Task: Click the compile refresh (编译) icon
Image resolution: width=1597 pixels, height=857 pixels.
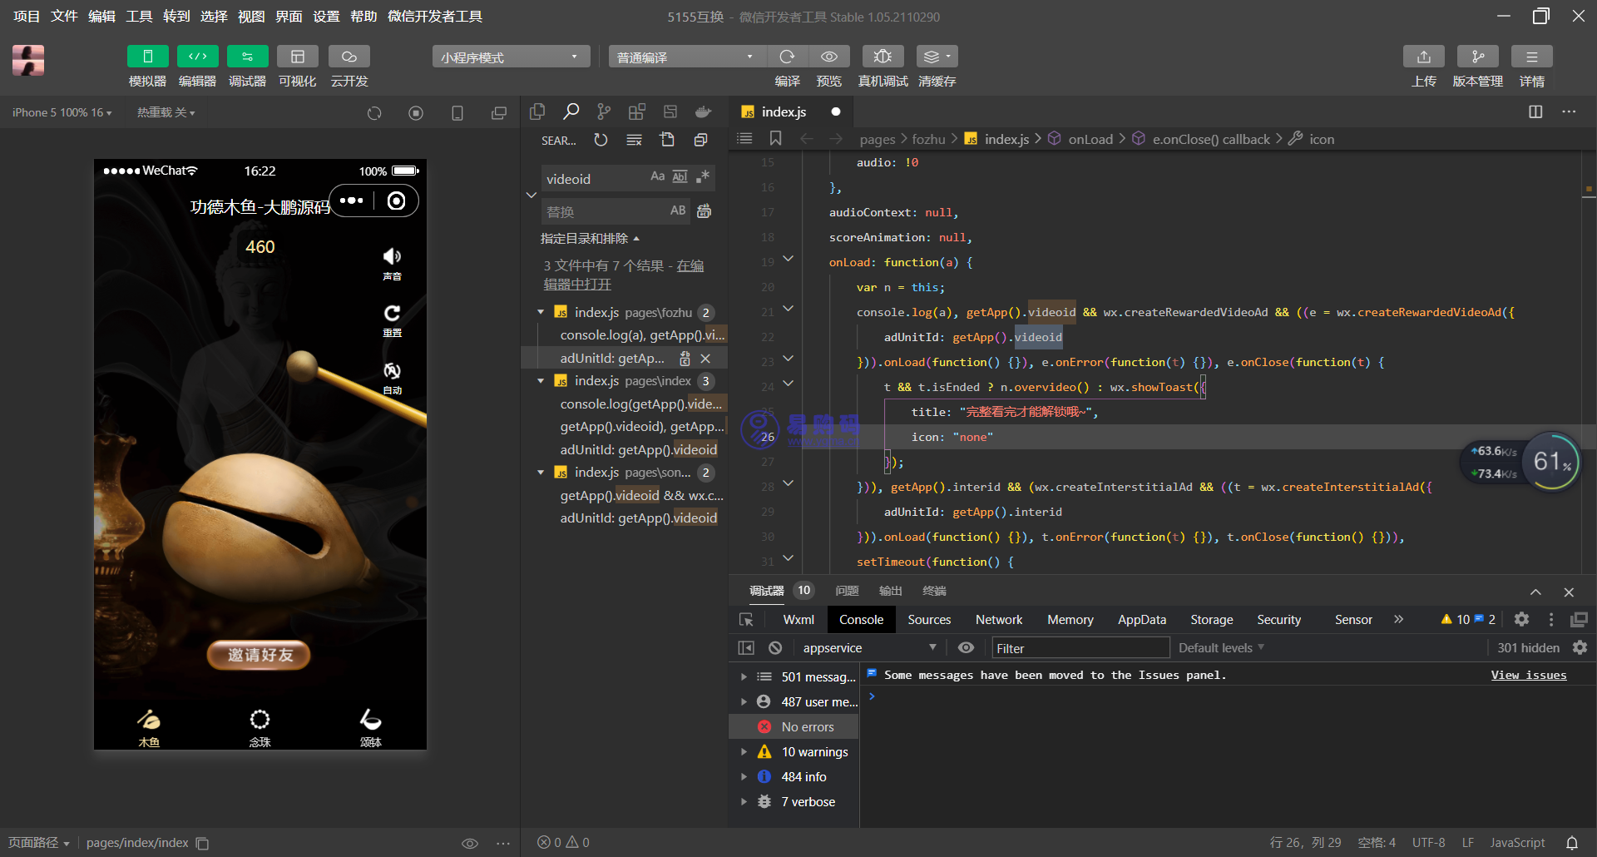Action: [787, 57]
